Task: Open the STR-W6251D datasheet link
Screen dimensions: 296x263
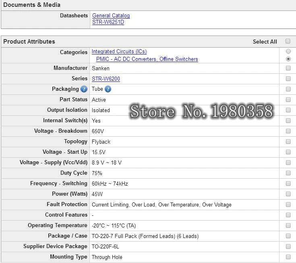Action: (x=108, y=22)
